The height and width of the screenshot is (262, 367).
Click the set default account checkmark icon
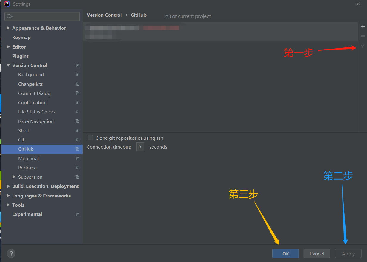[363, 46]
